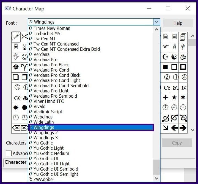Choose the single document page symbol
The width and height of the screenshot is (198, 184).
tap(166, 37)
